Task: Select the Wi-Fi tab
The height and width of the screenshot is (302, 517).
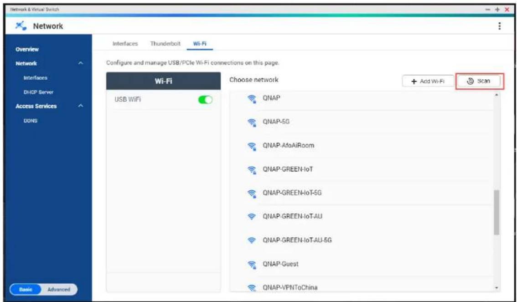Action: pyautogui.click(x=200, y=44)
